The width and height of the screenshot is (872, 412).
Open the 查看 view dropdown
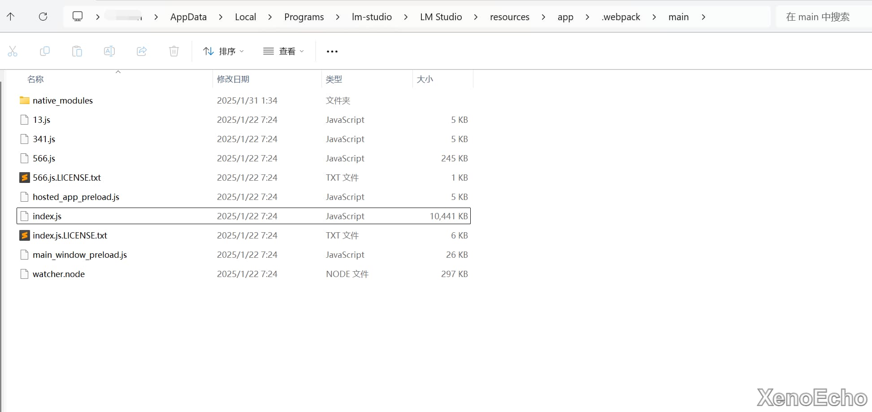[x=283, y=52]
